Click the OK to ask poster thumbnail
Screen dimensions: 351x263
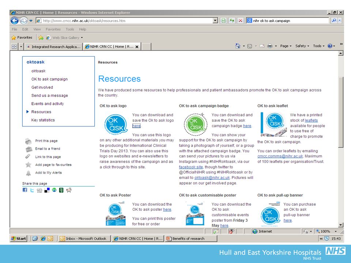pyautogui.click(x=115, y=214)
